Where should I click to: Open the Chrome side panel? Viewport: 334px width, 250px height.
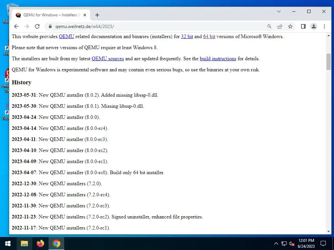(303, 26)
